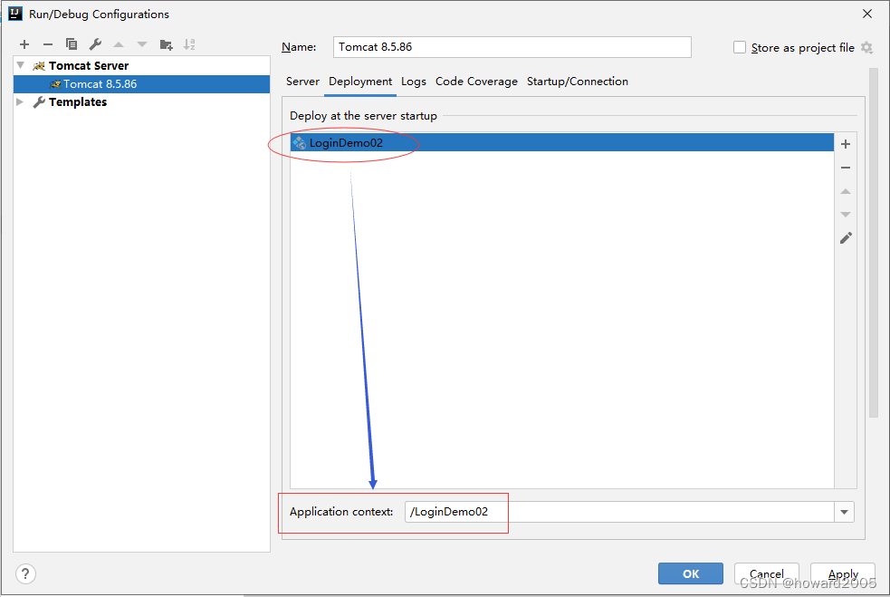Expand the Templates tree node

click(20, 101)
